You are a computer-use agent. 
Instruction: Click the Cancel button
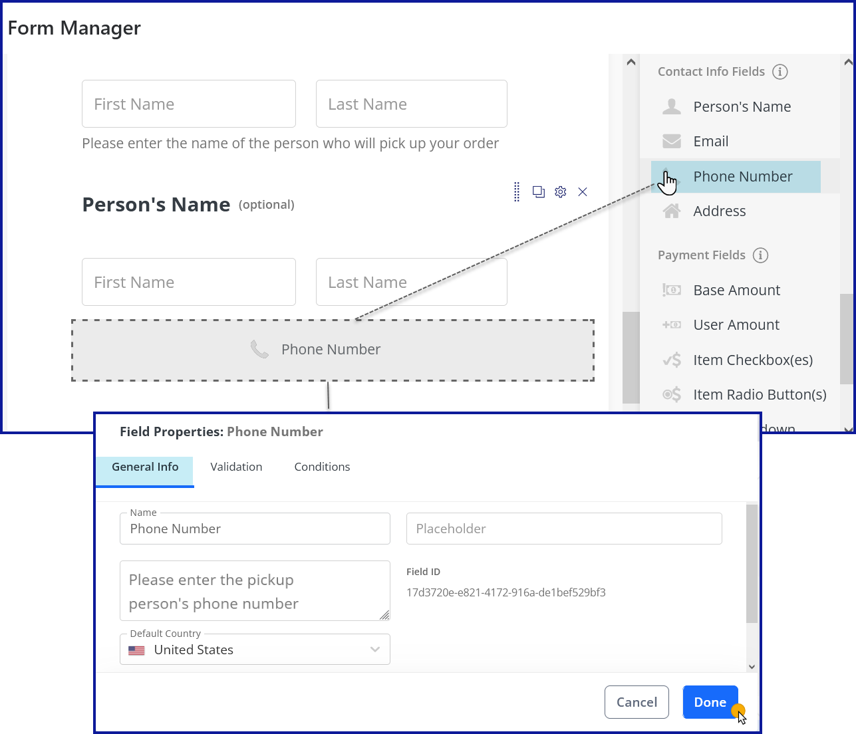[637, 702]
